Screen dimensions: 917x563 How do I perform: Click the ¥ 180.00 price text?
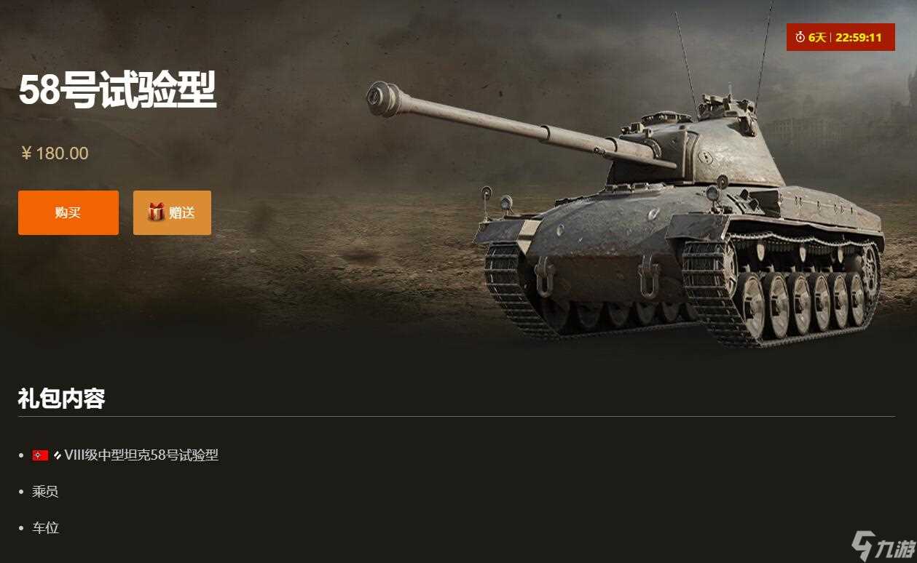55,153
